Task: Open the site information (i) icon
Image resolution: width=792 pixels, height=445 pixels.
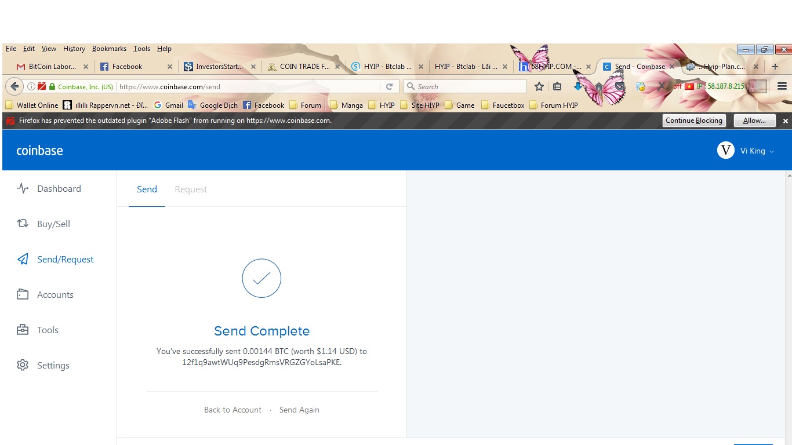Action: (x=31, y=86)
